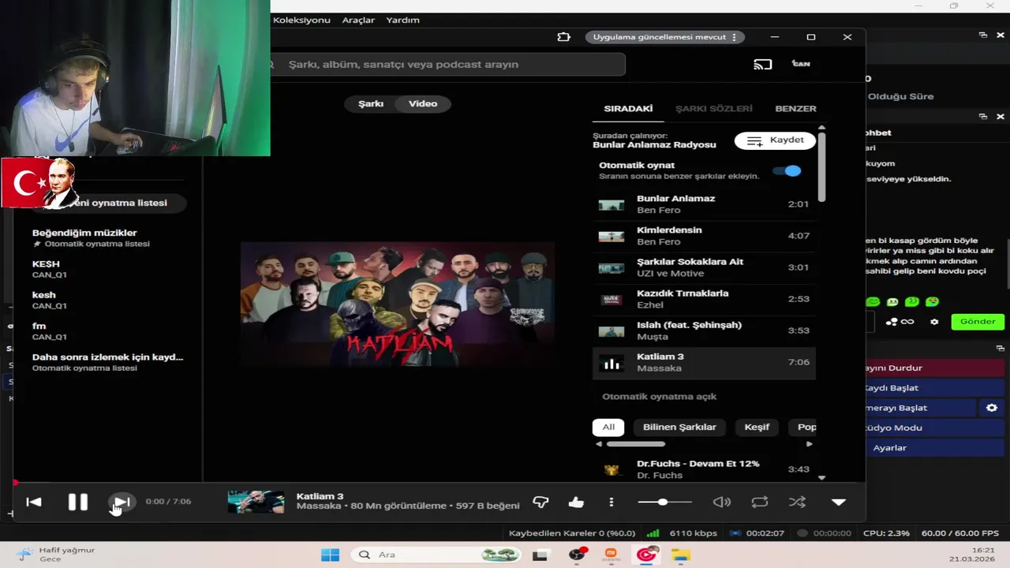Select the All filter chip
1010x568 pixels.
[608, 427]
